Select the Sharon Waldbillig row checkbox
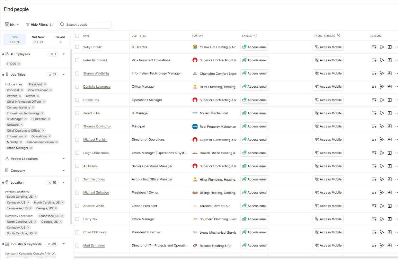 coord(77,74)
